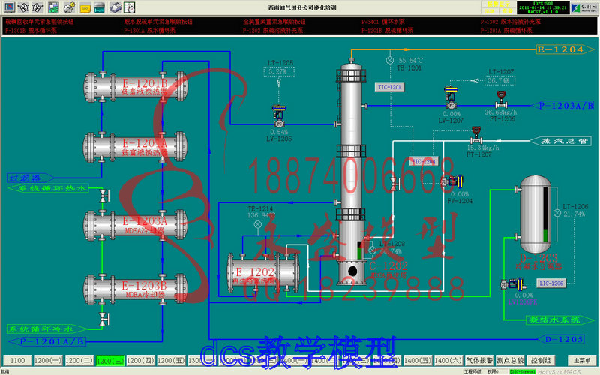
Task: Click the LV-1207 control valve symbol
Action: click(451, 98)
